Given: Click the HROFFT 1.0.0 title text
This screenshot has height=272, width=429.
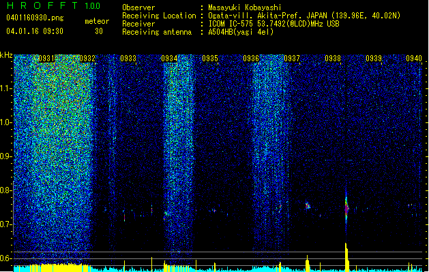Looking at the screenshot, I should tap(54, 5).
